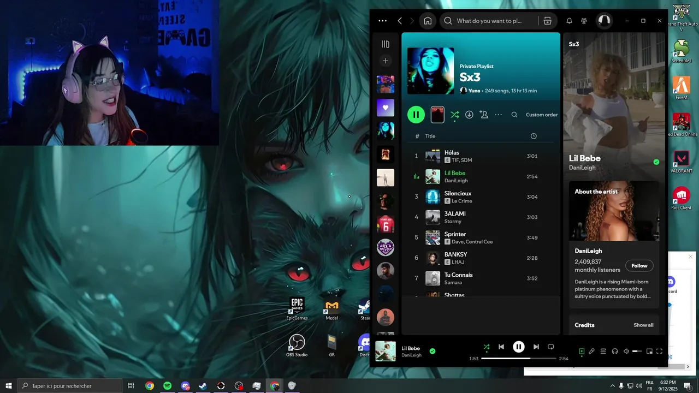Open What's New notifications bell

pos(569,21)
